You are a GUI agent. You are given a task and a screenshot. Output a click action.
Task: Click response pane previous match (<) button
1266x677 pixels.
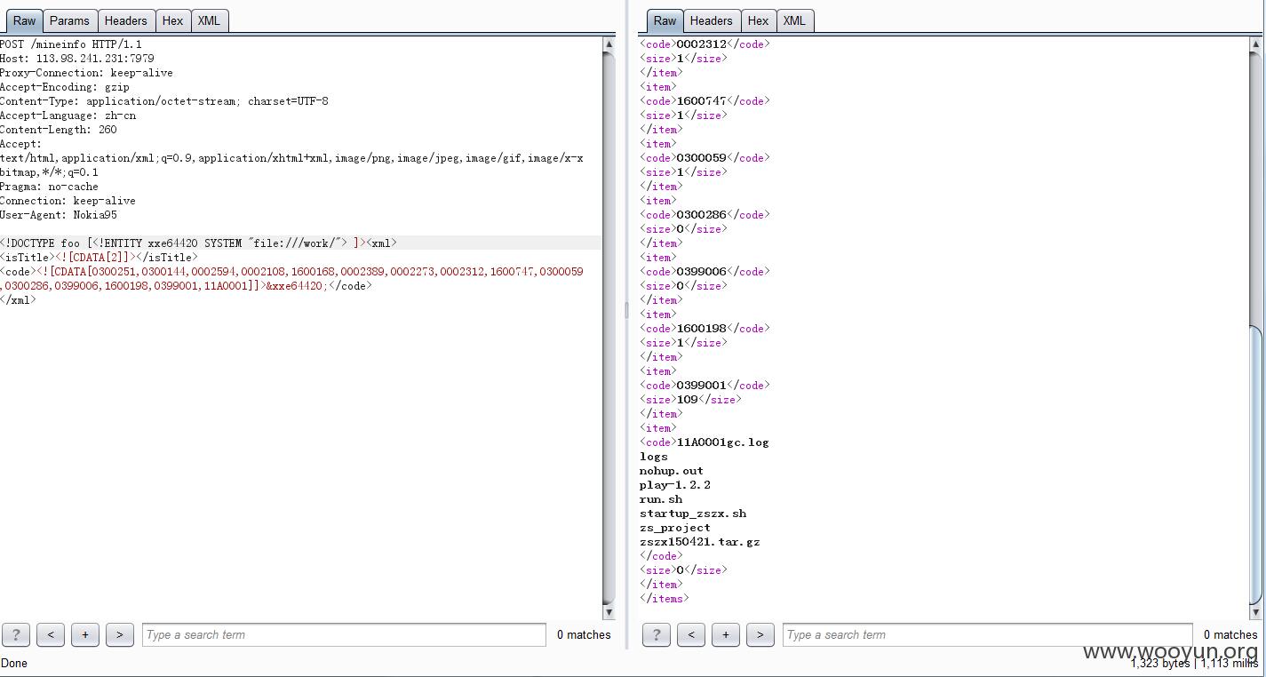click(691, 634)
